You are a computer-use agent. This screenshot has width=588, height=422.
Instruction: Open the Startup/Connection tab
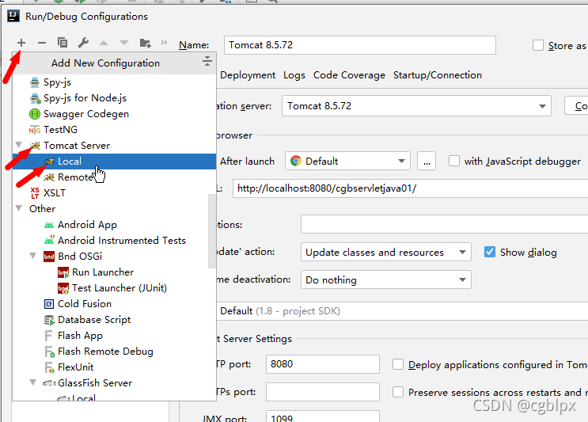[438, 75]
